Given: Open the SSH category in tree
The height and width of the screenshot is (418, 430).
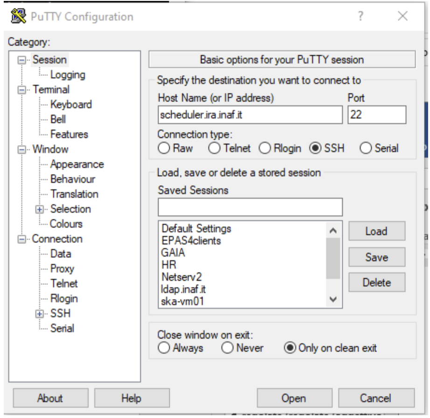Looking at the screenshot, I should pos(60,313).
